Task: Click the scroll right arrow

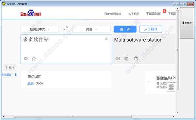Action: 174,116
